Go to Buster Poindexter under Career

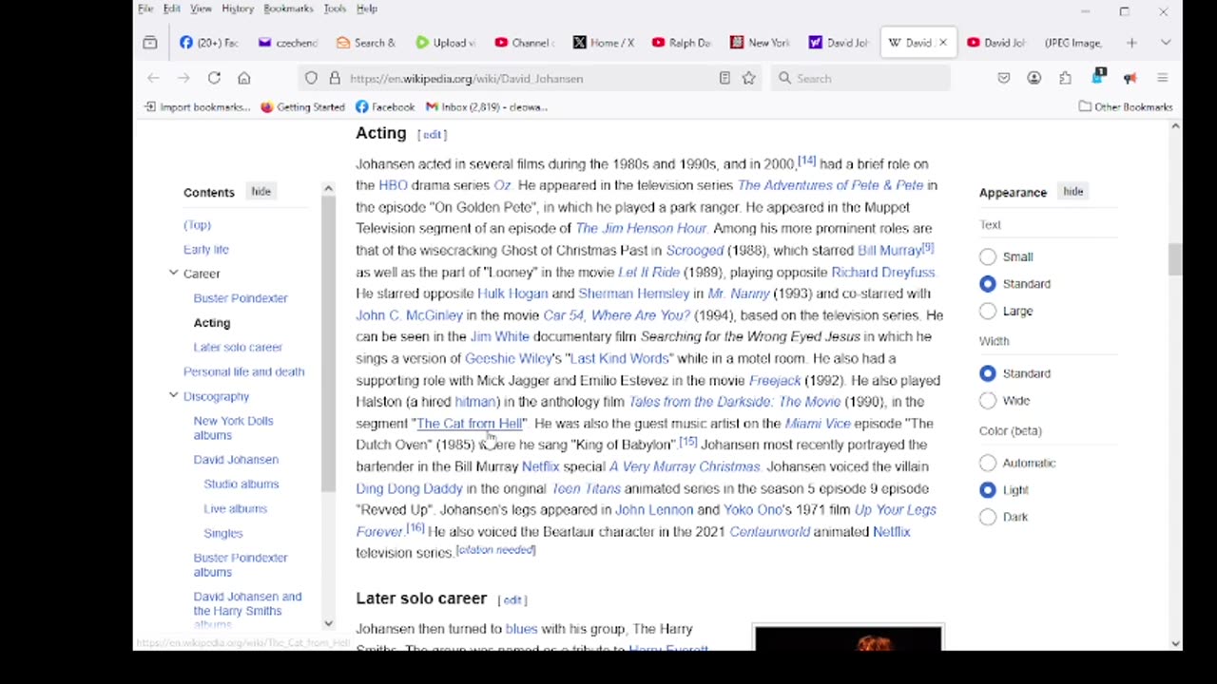(241, 297)
